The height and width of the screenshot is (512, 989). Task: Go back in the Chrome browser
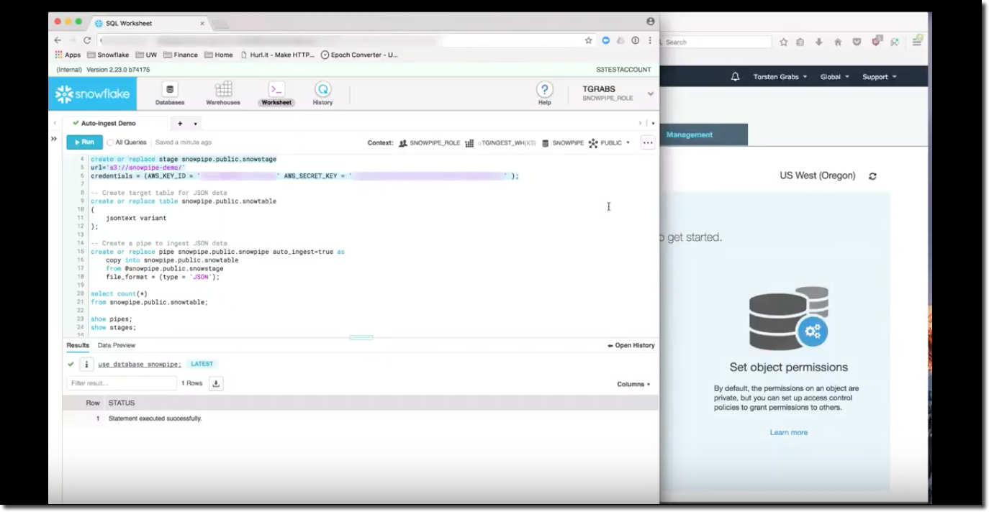[x=58, y=40]
